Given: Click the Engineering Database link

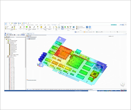Looking at the screenshot, I should pos(81,28).
